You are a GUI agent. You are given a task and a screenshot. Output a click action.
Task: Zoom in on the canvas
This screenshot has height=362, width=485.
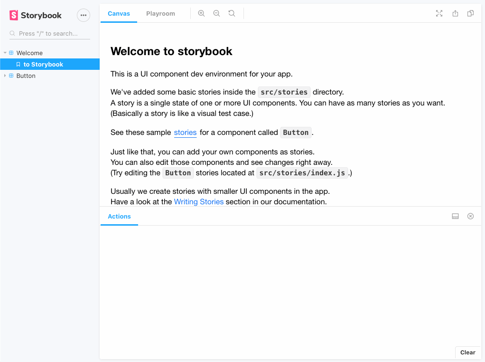pos(201,13)
